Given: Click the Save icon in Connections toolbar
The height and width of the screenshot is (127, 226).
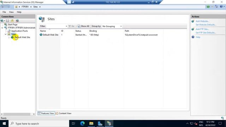Looking at the screenshot, I should click(7, 21).
